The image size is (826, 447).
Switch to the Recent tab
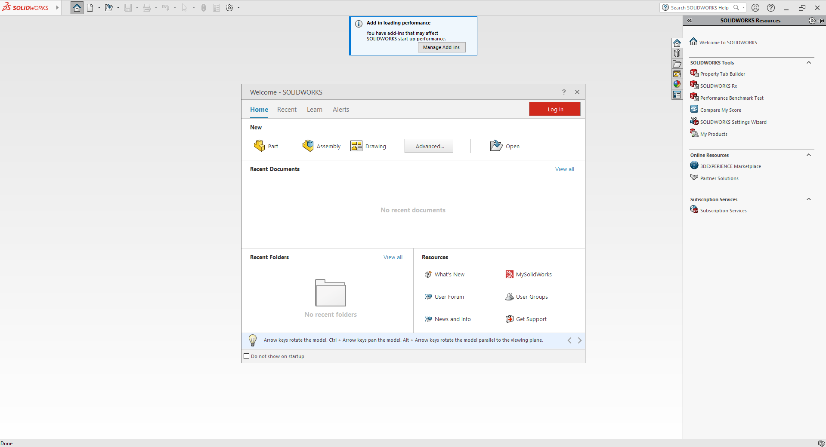pyautogui.click(x=287, y=110)
